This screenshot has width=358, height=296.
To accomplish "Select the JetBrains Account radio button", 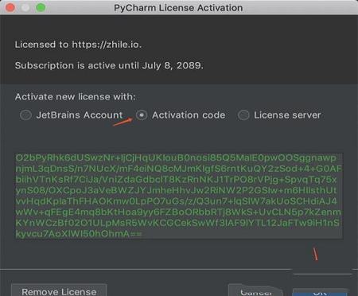I will pyautogui.click(x=25, y=115).
